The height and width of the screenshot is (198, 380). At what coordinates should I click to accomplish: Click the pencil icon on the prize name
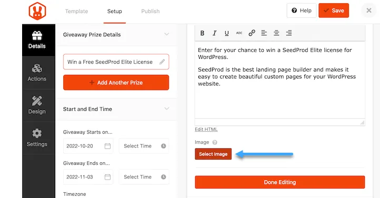(162, 62)
